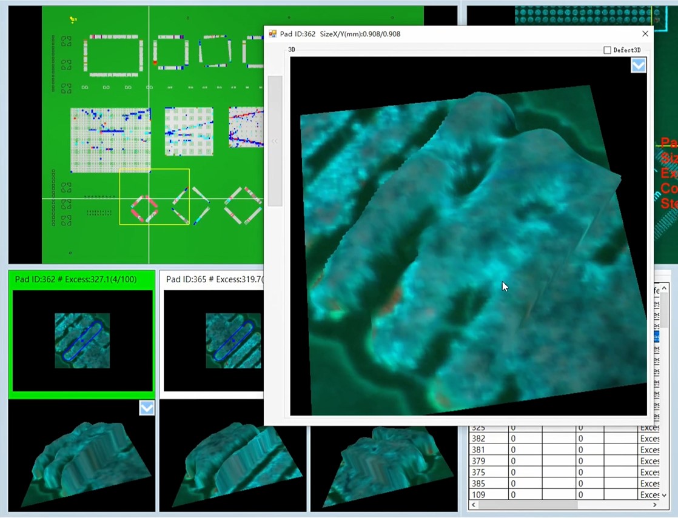Click the table's vertical scrollbar down arrow
The image size is (678, 518).
click(664, 495)
